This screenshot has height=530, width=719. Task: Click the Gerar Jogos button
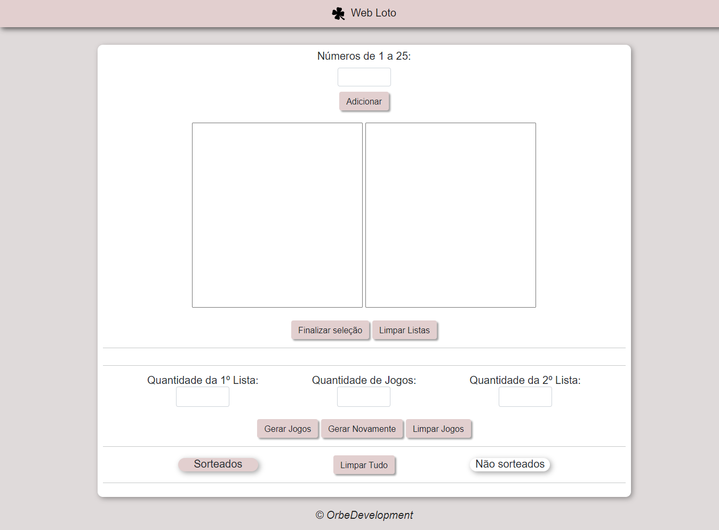click(x=287, y=429)
